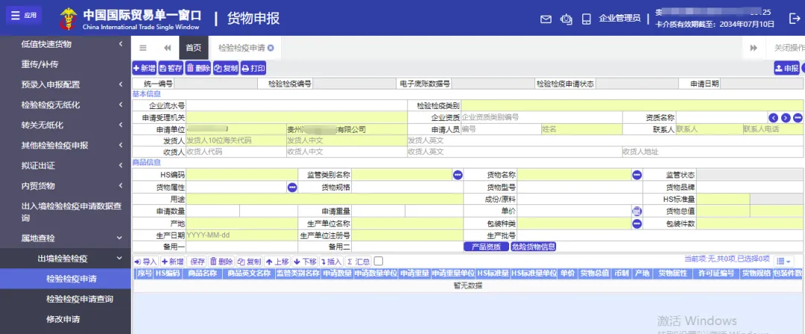
Task: Close the 检验检疫申请 tab
Action: coord(271,48)
